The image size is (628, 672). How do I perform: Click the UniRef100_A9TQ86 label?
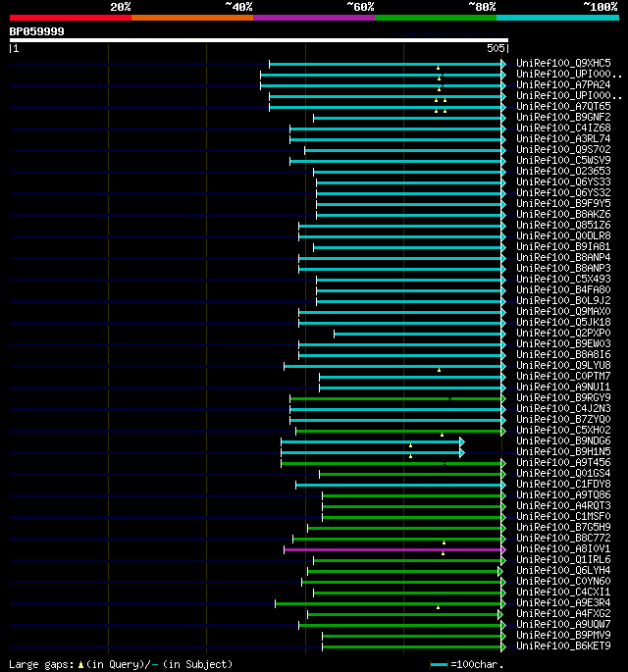click(x=563, y=495)
